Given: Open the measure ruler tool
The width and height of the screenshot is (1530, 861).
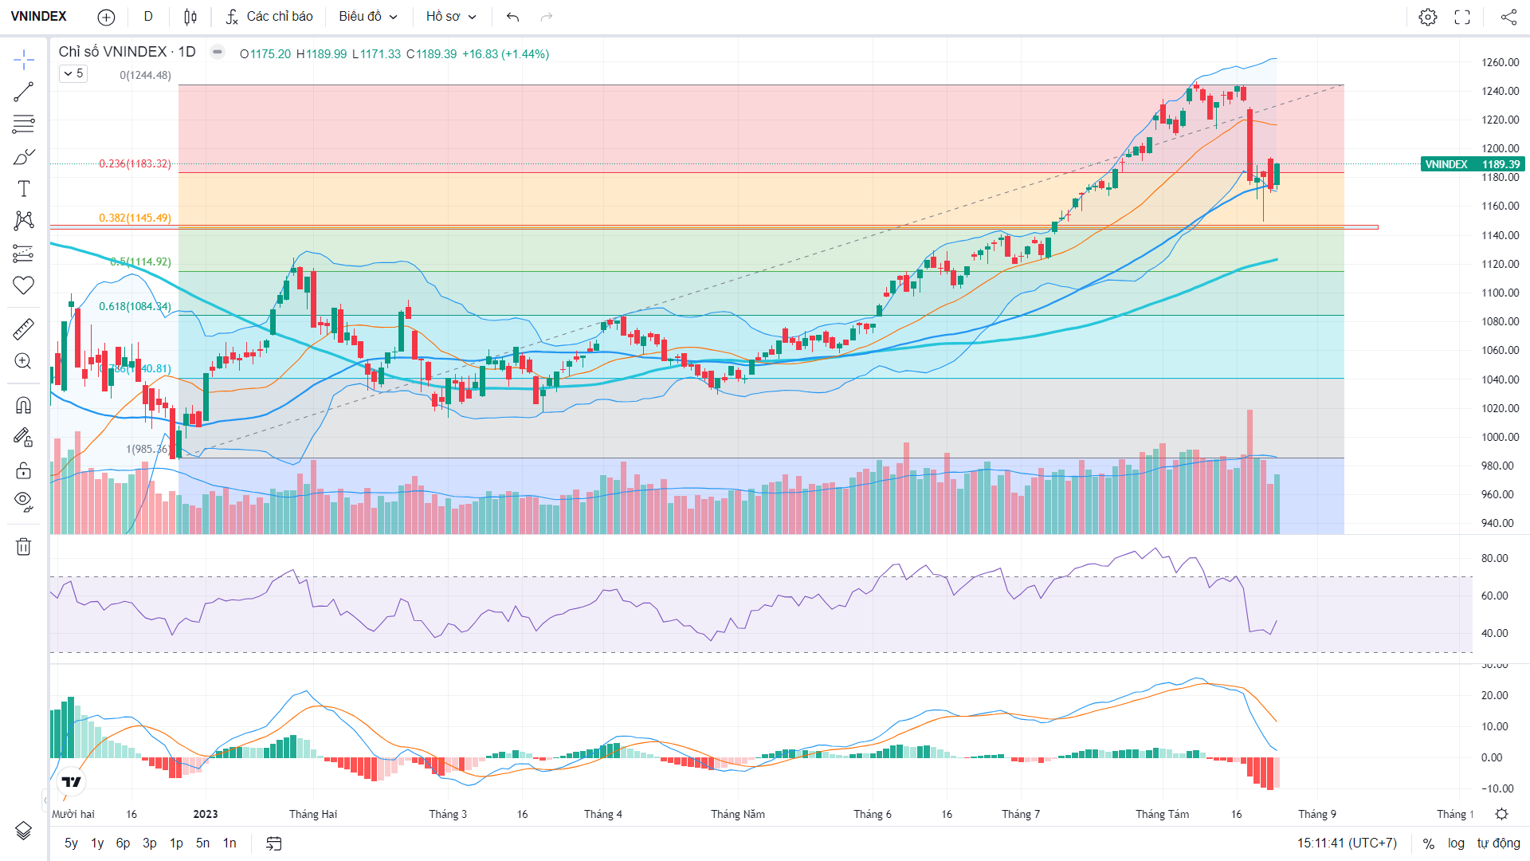Looking at the screenshot, I should (x=23, y=328).
